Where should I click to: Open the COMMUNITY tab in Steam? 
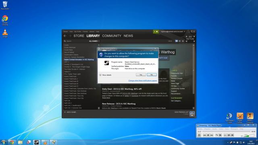coord(112,36)
